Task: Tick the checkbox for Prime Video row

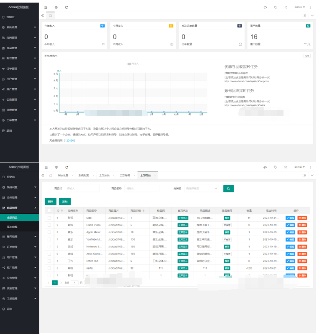Action: coord(49,225)
